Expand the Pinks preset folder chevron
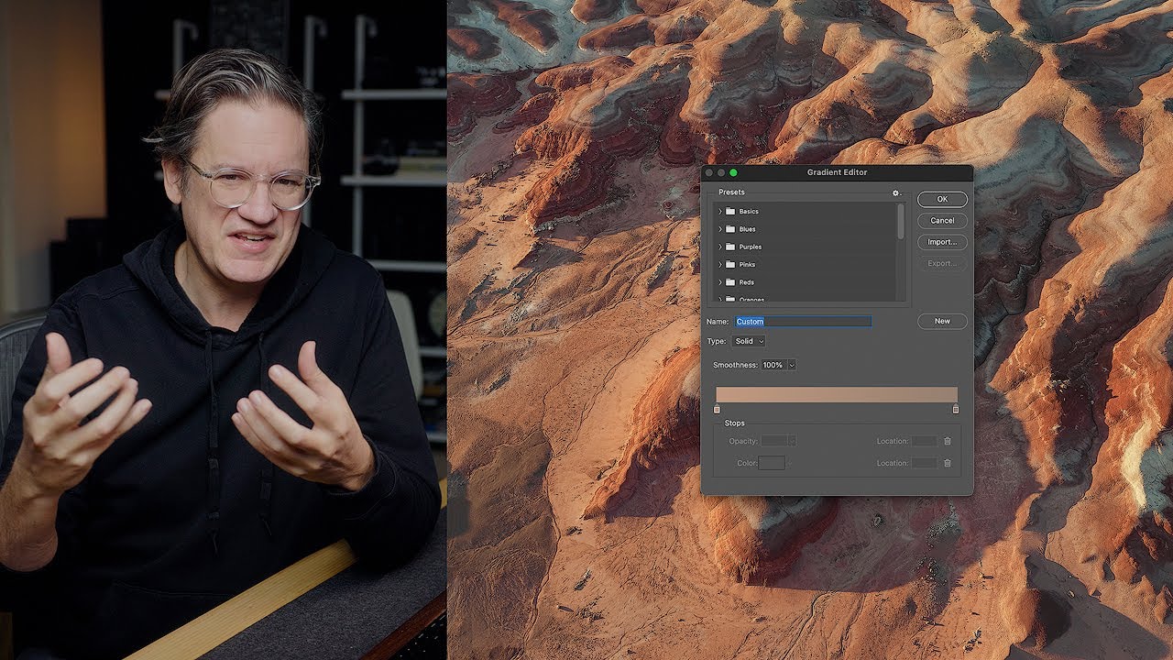Screen dimensions: 1173x660 720,265
